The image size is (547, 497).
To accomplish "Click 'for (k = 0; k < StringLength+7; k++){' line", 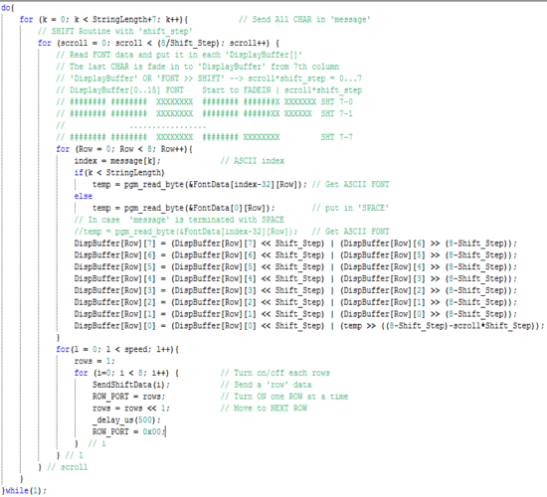I will coord(104,19).
